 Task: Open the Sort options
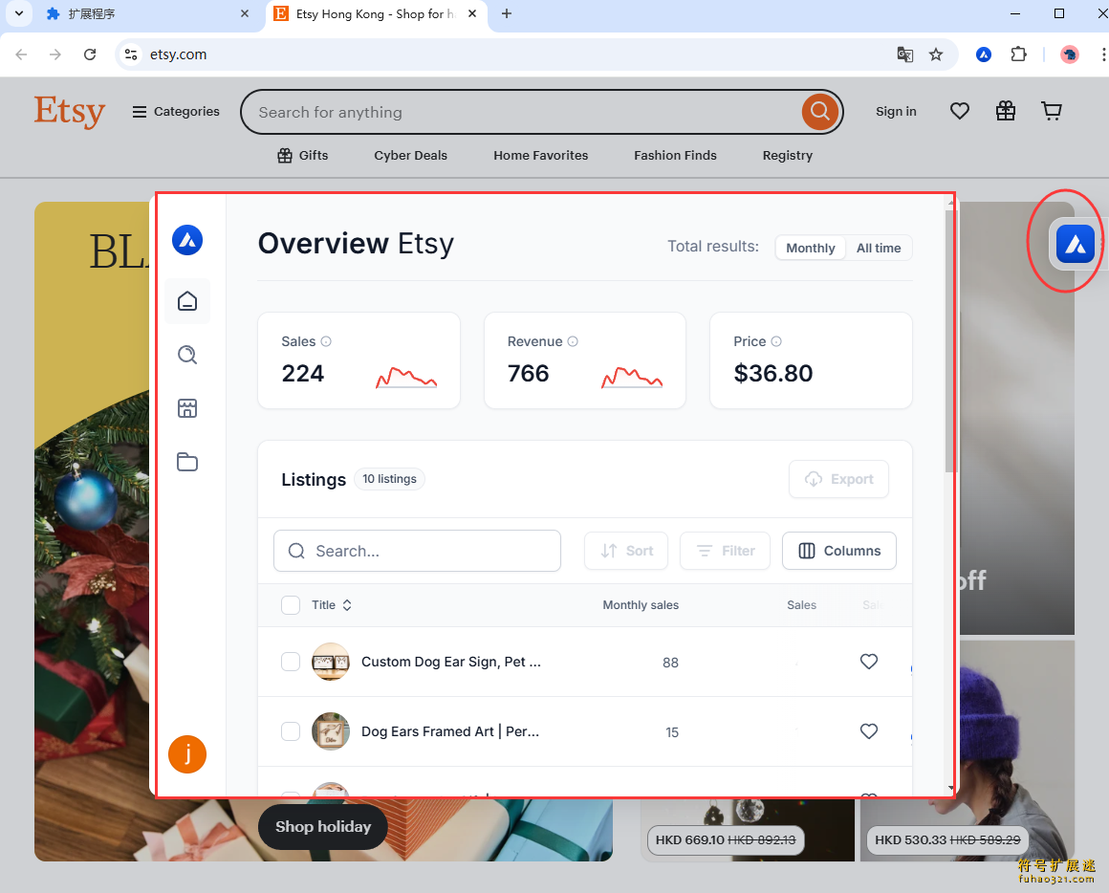click(626, 551)
